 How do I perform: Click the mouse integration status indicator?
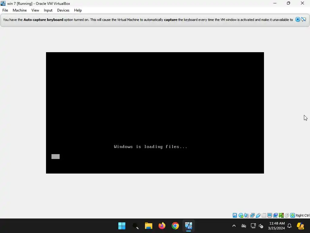287,215
